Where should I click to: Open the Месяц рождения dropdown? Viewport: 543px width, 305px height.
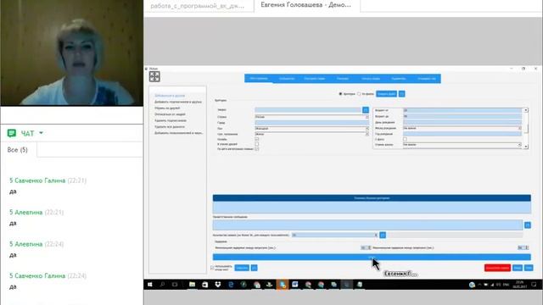[462, 128]
